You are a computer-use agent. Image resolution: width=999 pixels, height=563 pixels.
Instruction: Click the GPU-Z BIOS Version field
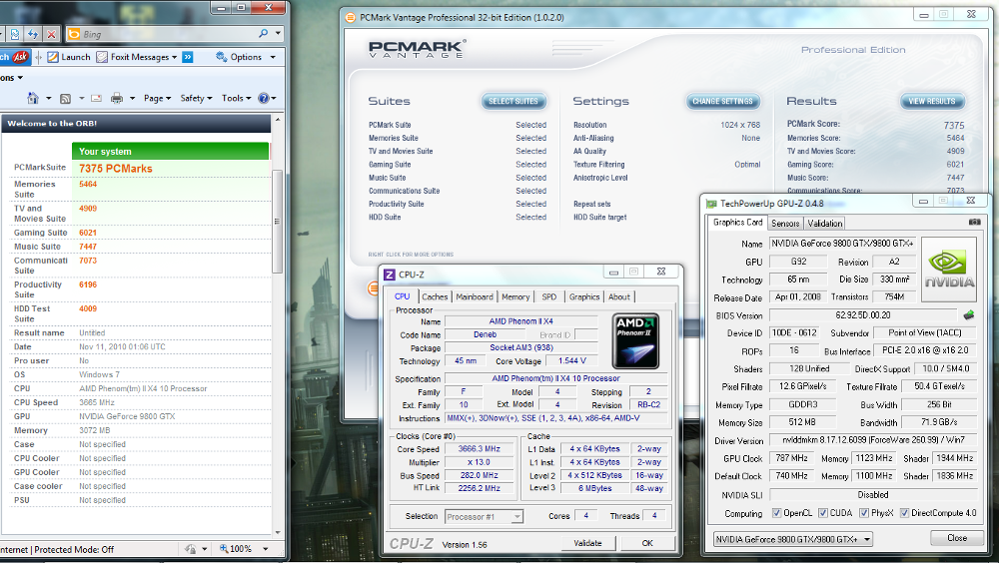863,315
